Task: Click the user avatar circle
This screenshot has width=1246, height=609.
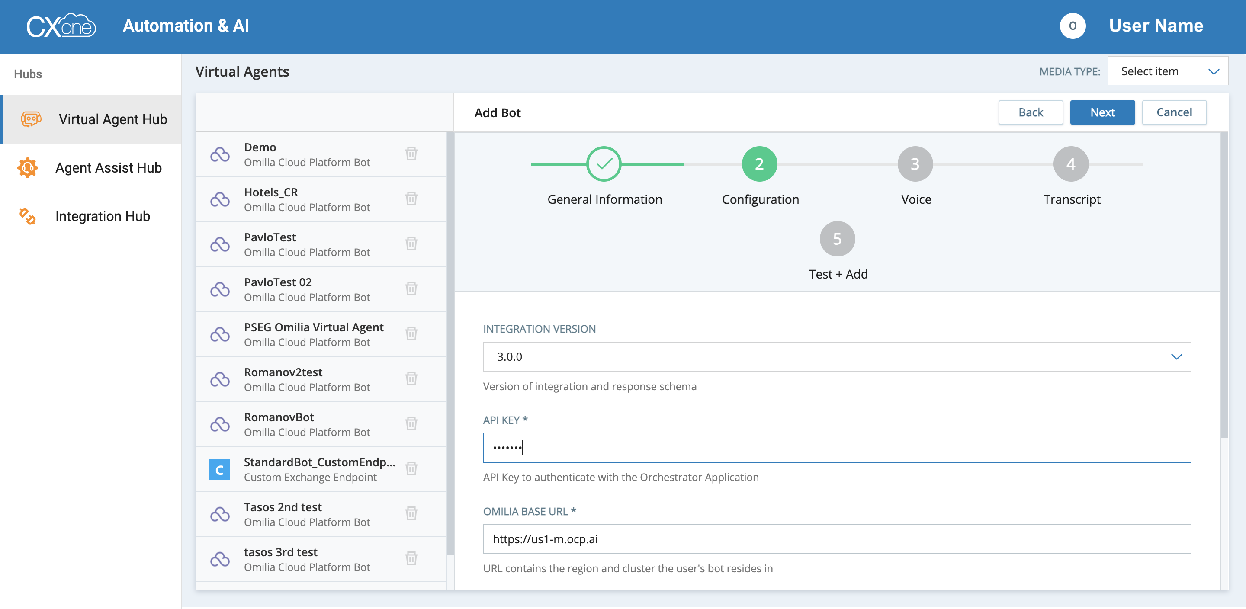Action: pos(1073,26)
